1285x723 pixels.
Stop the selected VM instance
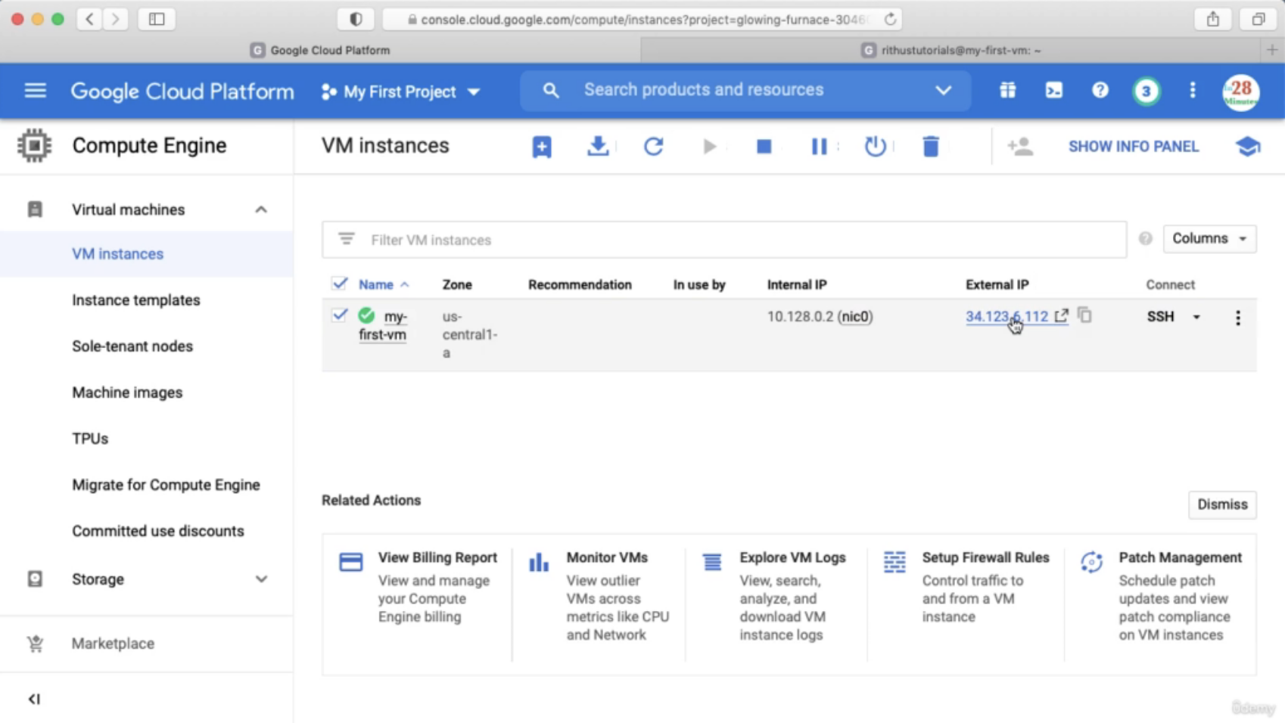point(764,147)
